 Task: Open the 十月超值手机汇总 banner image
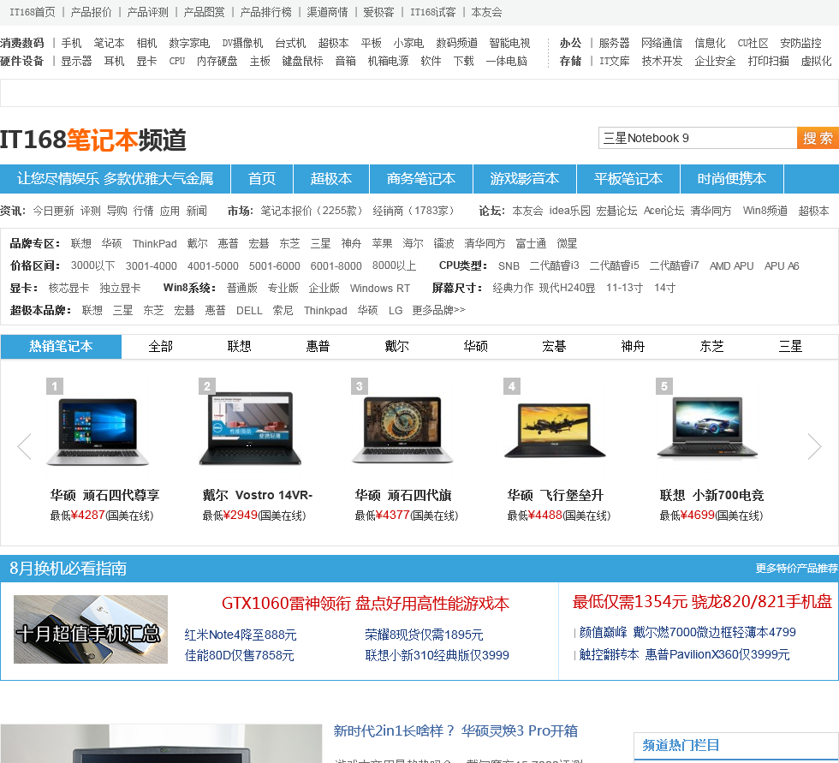91,629
